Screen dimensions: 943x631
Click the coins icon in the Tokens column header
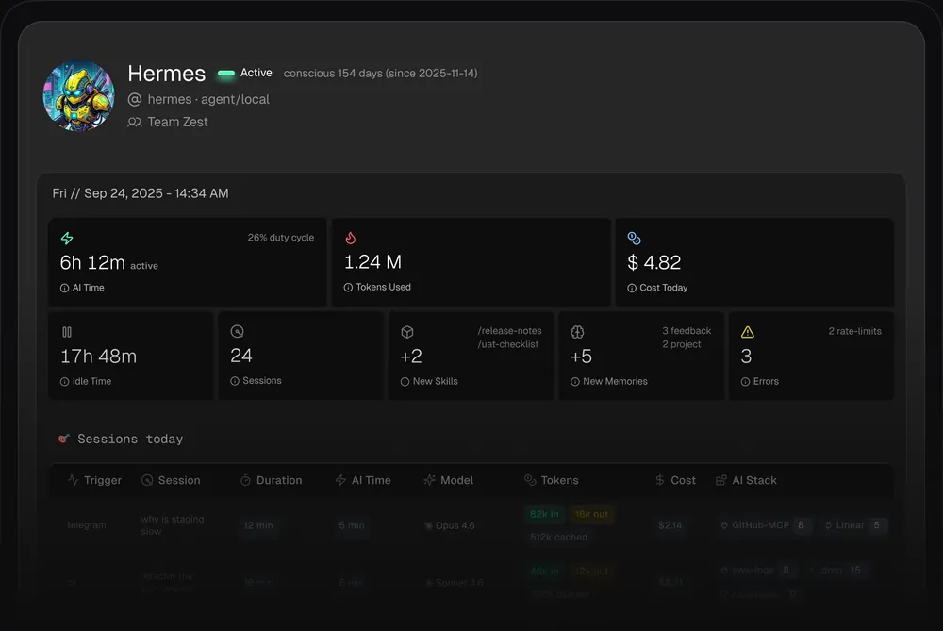(530, 480)
